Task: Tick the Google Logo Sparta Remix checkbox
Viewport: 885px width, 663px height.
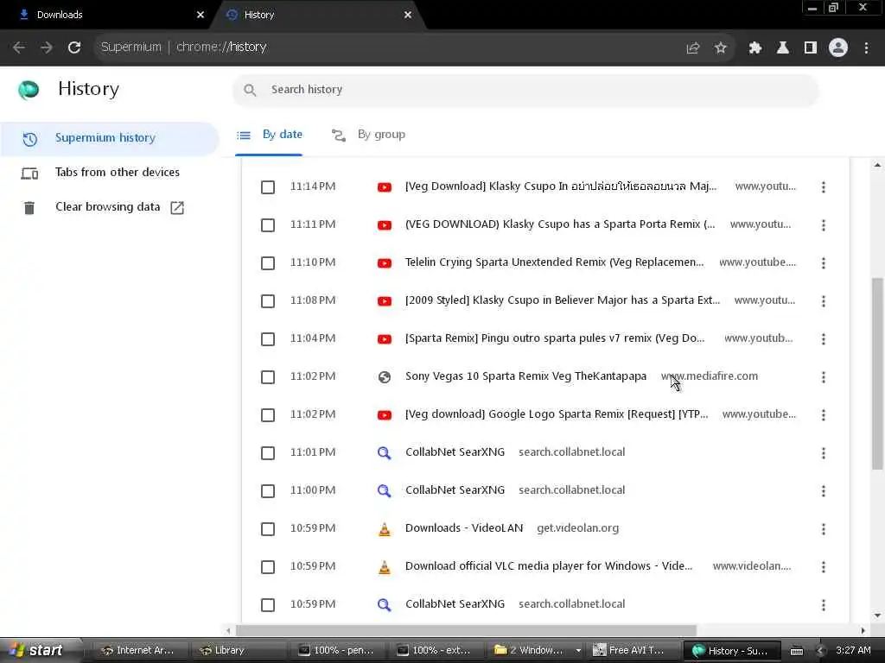Action: pyautogui.click(x=268, y=415)
